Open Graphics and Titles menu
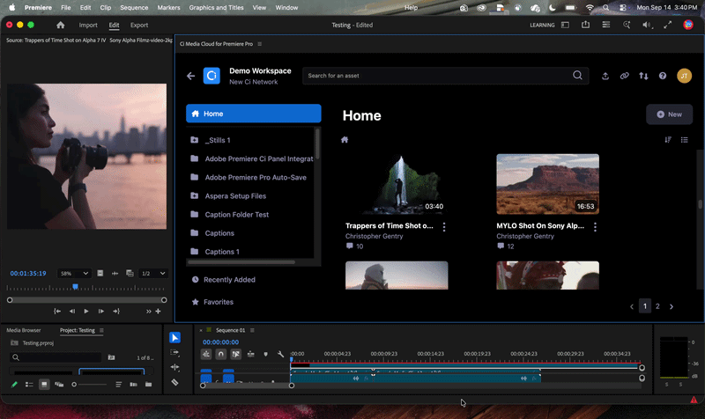 (216, 8)
